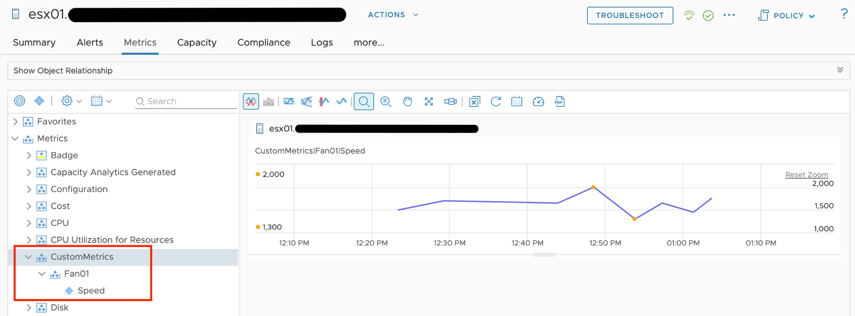The height and width of the screenshot is (316, 855).
Task: Expand the Cost metrics group
Action: [x=29, y=206]
